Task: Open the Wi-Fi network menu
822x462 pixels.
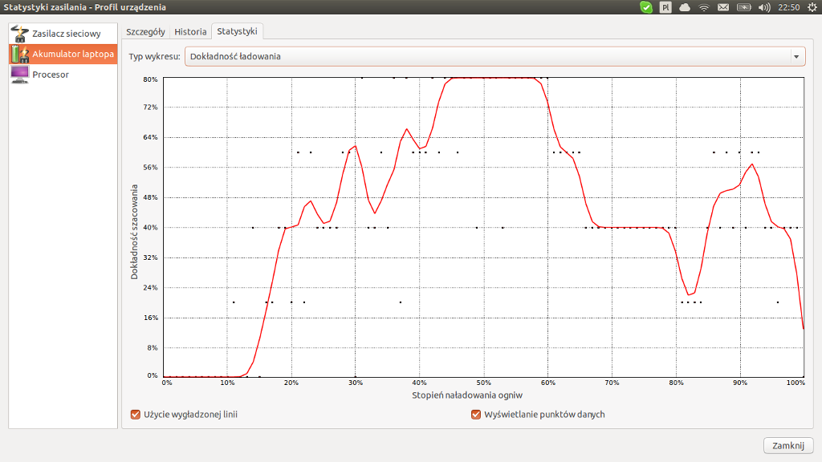Action: coord(703,7)
